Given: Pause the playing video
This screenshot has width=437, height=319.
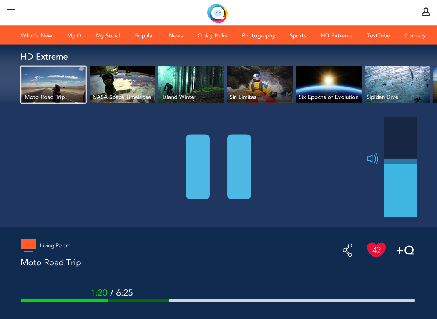Looking at the screenshot, I should [x=218, y=167].
